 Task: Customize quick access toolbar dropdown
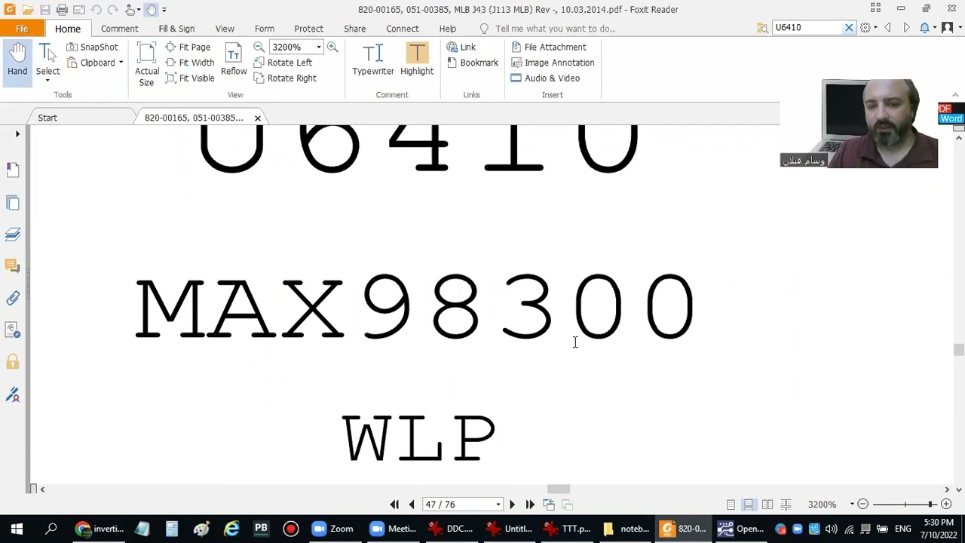pos(164,10)
